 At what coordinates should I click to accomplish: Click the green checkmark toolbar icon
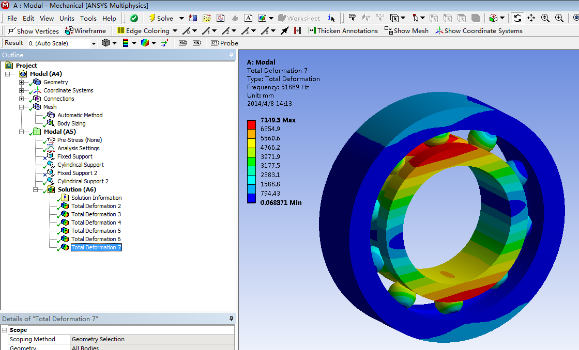134,18
